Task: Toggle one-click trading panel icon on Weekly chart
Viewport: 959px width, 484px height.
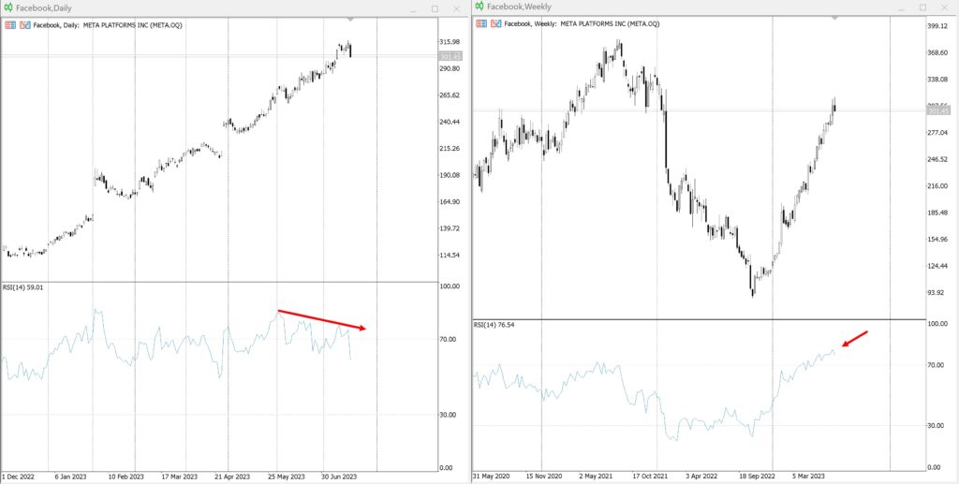Action: (x=480, y=23)
